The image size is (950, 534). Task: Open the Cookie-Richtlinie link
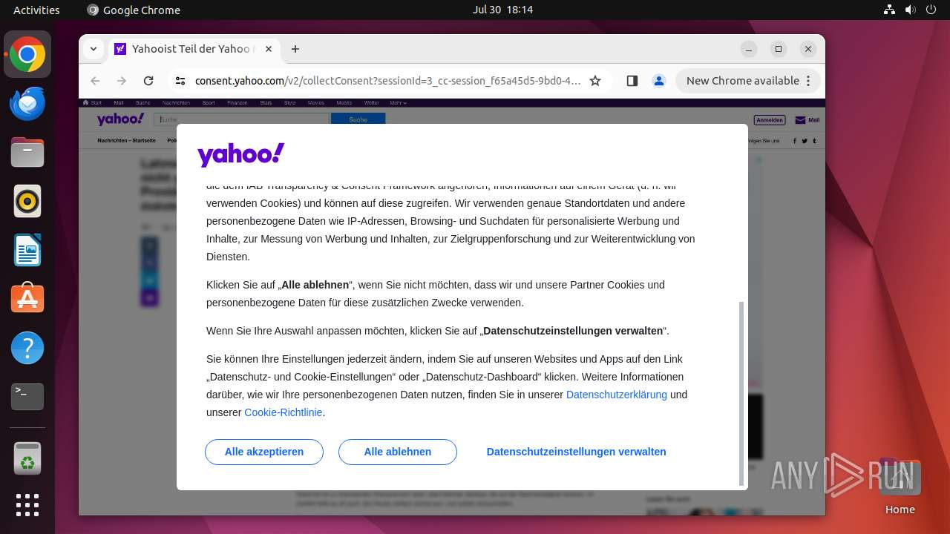tap(284, 412)
